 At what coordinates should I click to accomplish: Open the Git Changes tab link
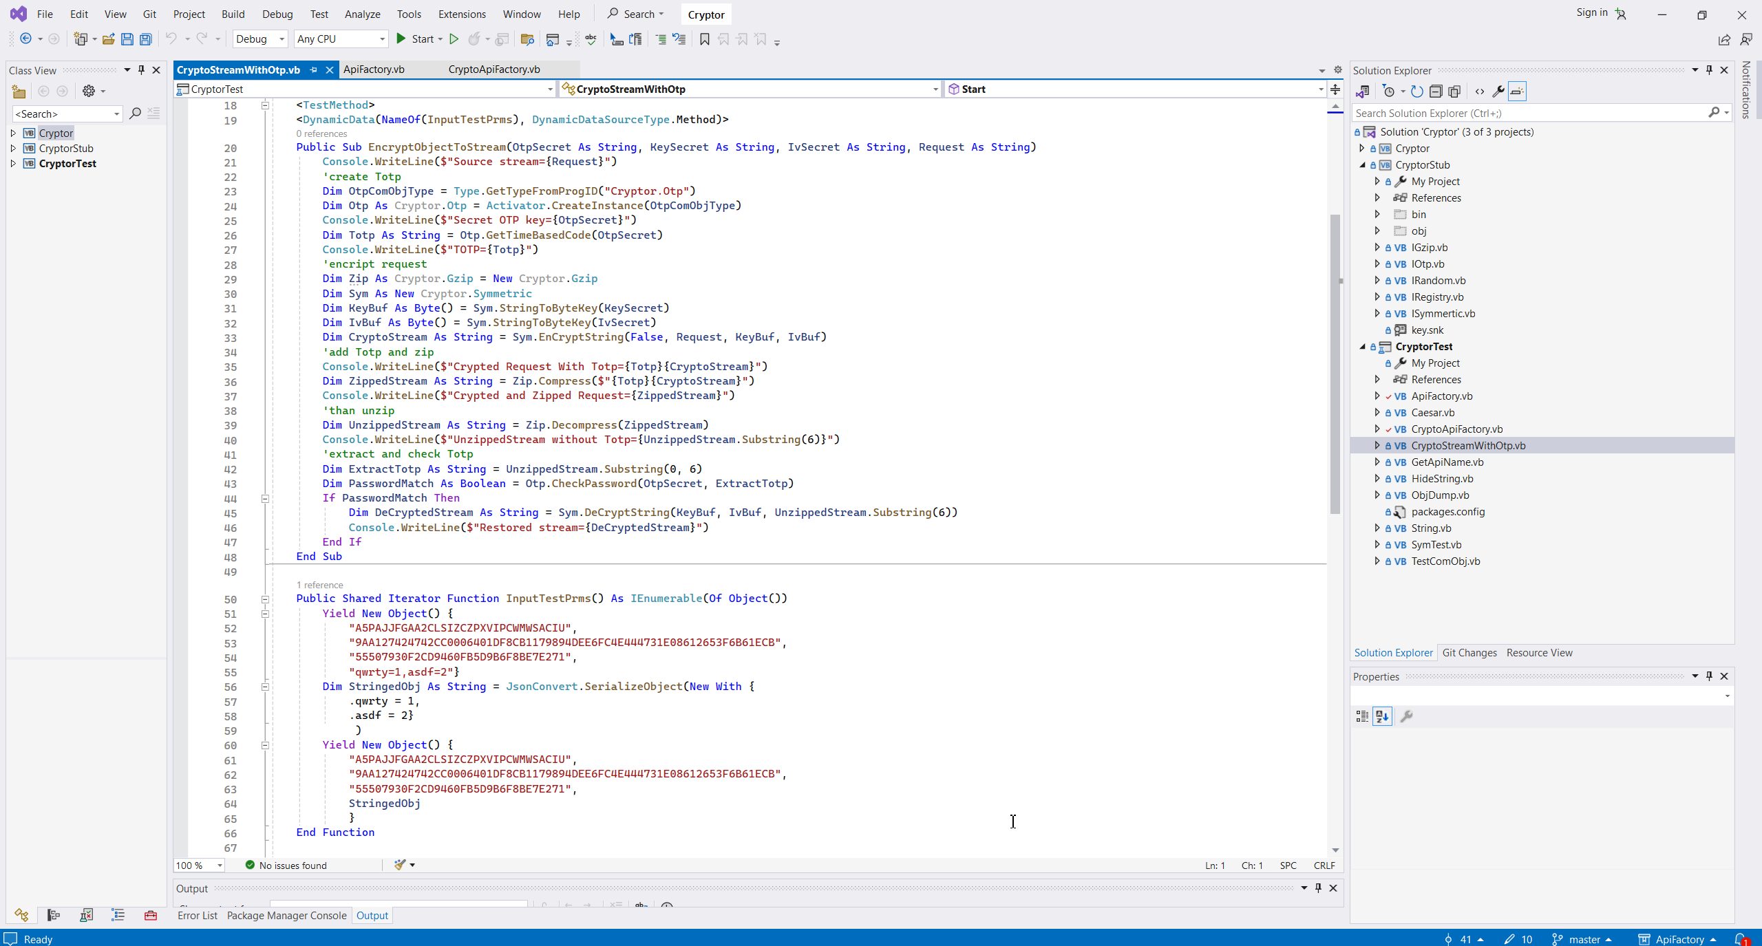(x=1469, y=652)
